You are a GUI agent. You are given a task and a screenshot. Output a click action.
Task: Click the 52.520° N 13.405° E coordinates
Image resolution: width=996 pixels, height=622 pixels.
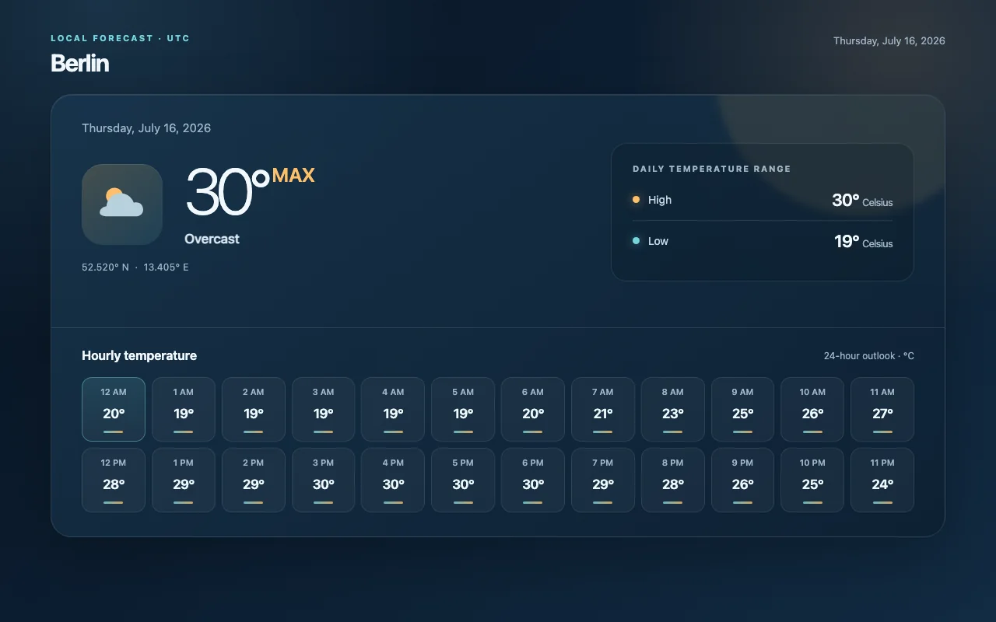[135, 267]
